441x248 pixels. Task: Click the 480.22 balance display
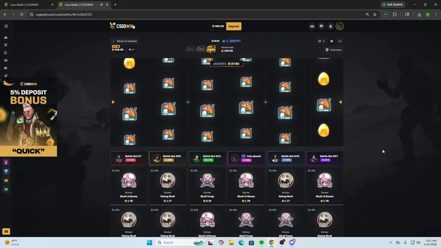pos(218,26)
